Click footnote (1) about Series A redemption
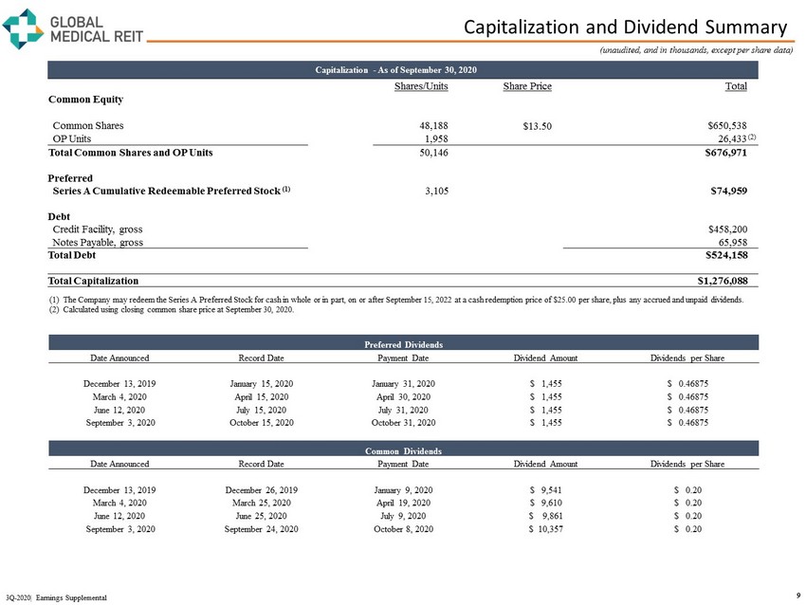The image size is (806, 605). pyautogui.click(x=394, y=300)
